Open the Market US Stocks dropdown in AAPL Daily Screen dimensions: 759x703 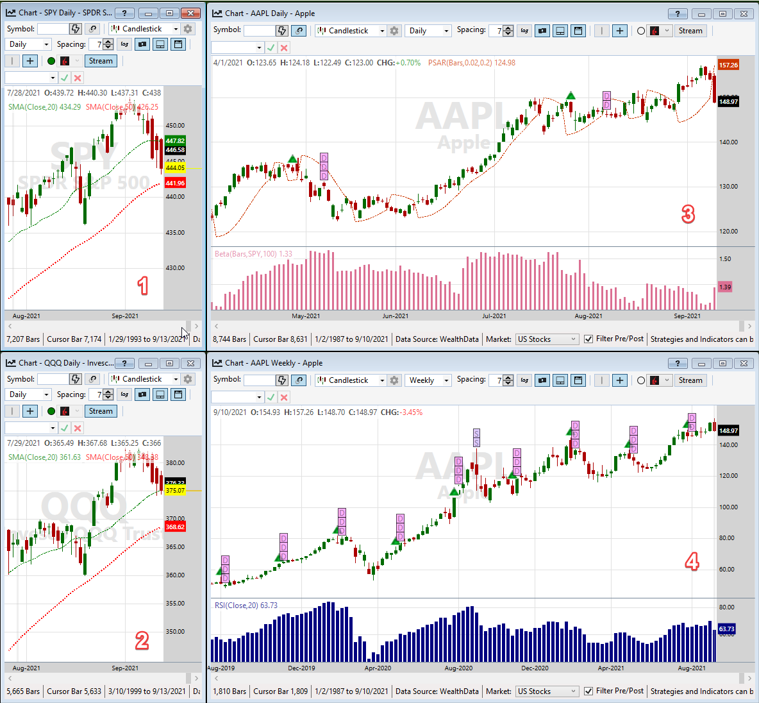point(547,339)
